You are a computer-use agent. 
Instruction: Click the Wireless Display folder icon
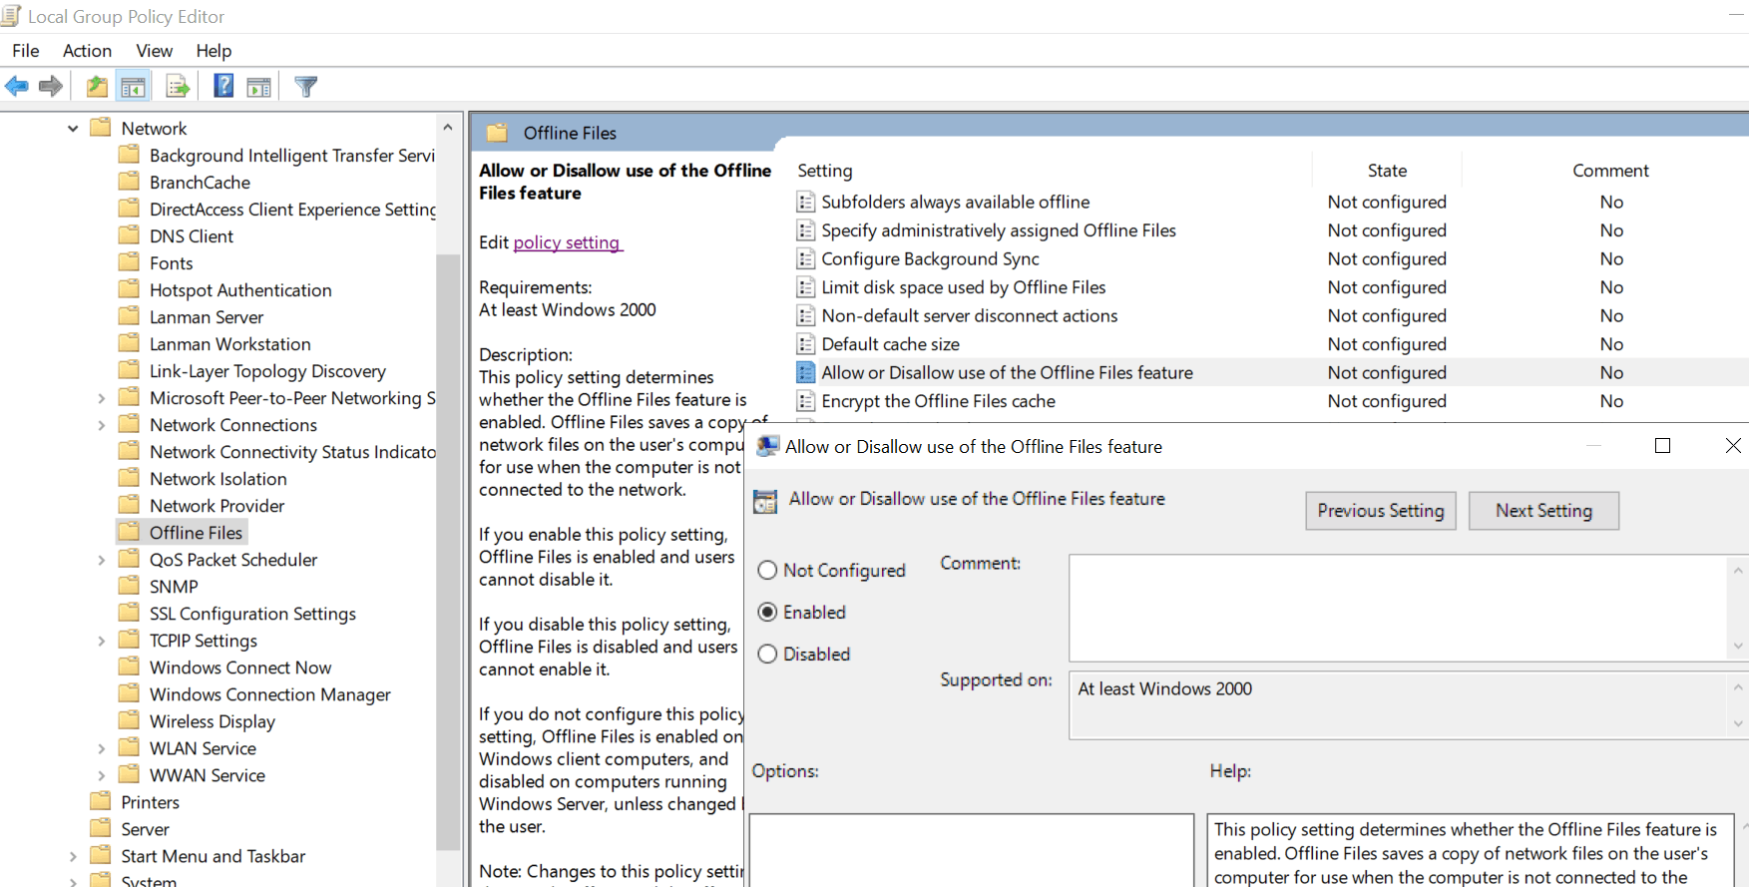(x=129, y=720)
